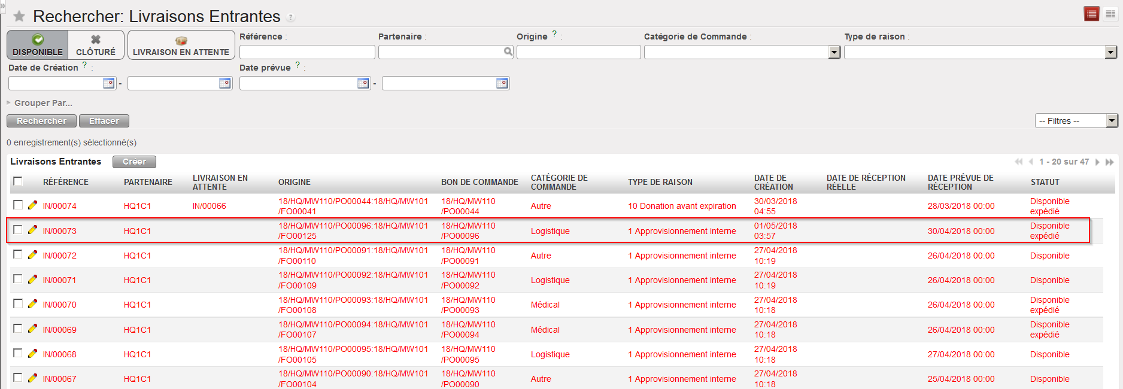
Task: Toggle the Clôturé filter tab
Action: 96,45
